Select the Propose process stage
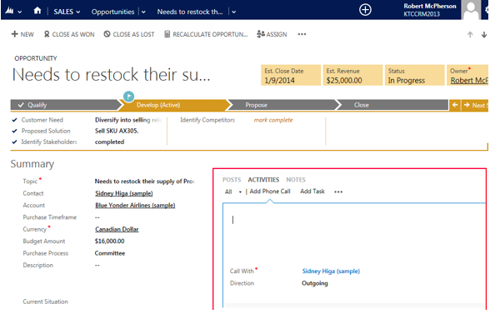This screenshot has height=314, width=490. 282,105
